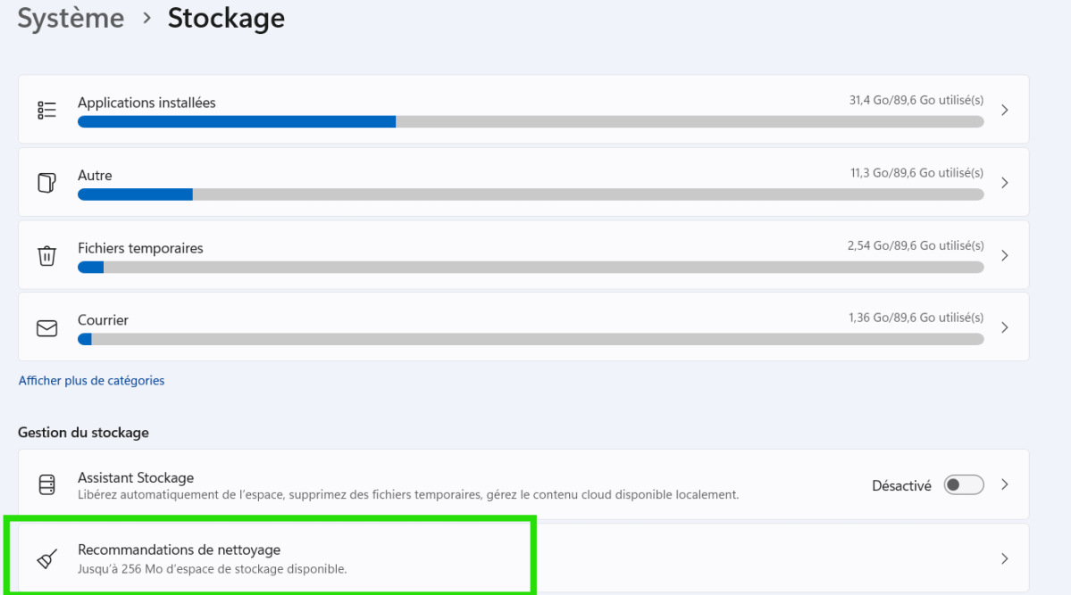Click the Fichiers temporaires label

[x=141, y=248]
